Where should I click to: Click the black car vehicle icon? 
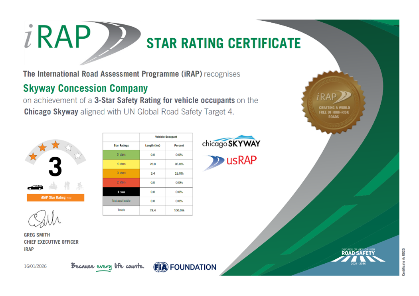[x=35, y=187]
